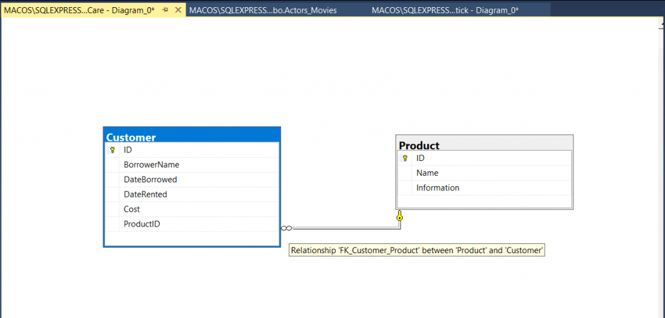The height and width of the screenshot is (318, 665).
Task: Select the Name column in Product table
Action: click(427, 173)
